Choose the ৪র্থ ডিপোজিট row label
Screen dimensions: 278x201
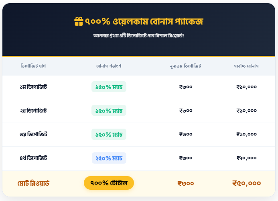(x=33, y=158)
